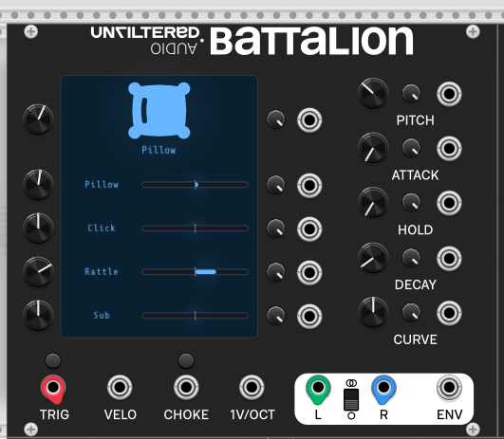
Task: Click the Pillow preset name under the icon
Action: (159, 150)
